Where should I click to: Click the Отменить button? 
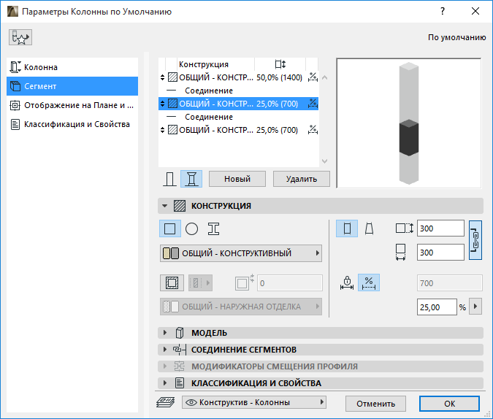click(x=375, y=404)
